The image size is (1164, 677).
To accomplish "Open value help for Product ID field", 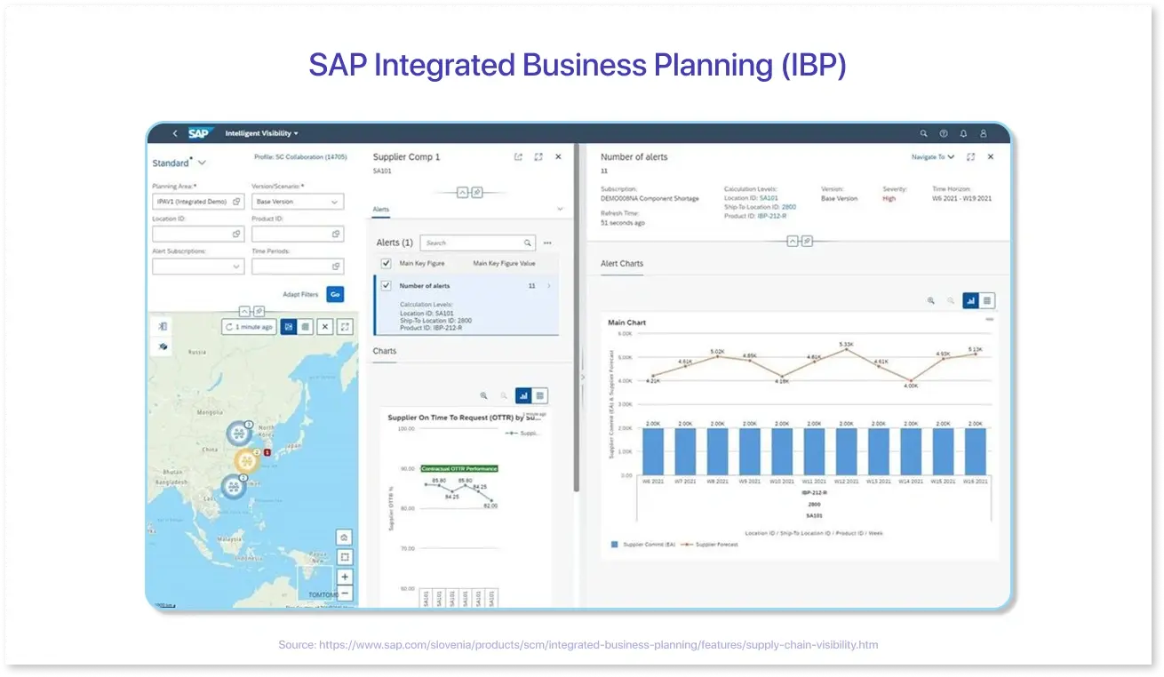I will pos(336,234).
